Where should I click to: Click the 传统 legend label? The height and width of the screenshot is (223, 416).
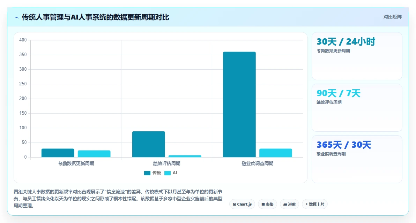(x=157, y=173)
